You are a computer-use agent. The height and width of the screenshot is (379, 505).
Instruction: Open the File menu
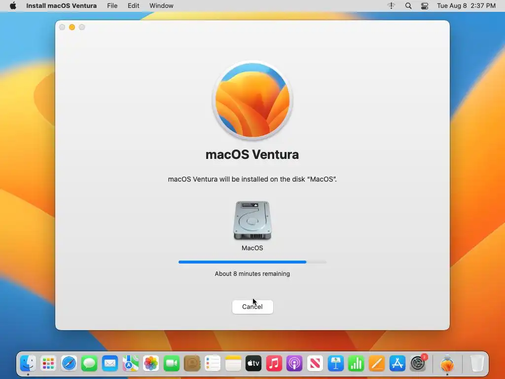coord(112,6)
